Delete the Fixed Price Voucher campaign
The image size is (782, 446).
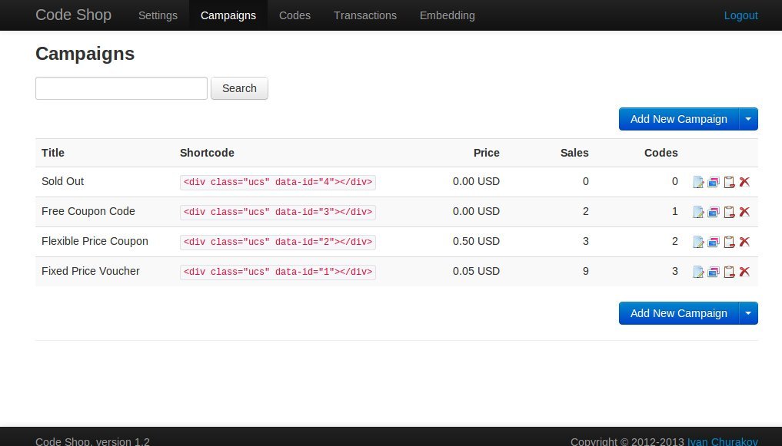click(744, 272)
